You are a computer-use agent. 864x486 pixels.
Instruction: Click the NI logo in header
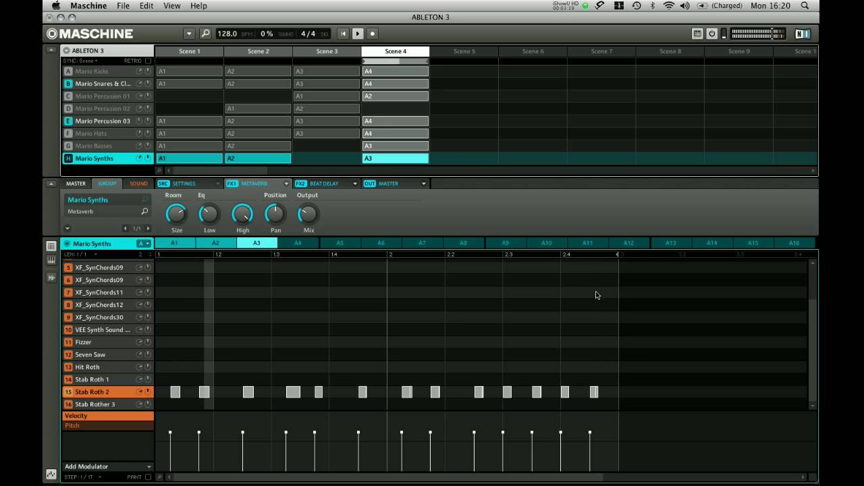point(802,34)
